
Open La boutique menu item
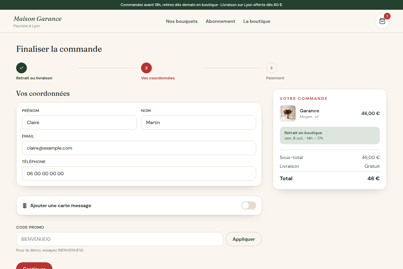[x=257, y=21]
